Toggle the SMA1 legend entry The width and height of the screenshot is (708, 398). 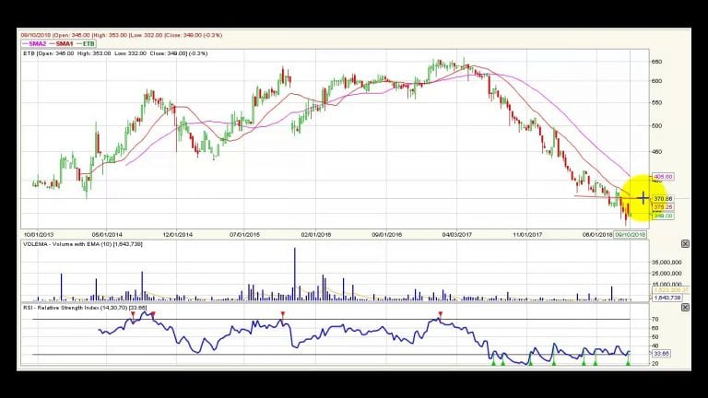coord(62,44)
